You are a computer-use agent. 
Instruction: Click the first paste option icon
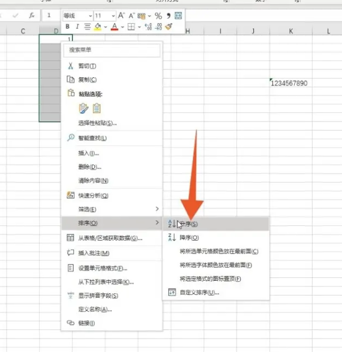[84, 108]
